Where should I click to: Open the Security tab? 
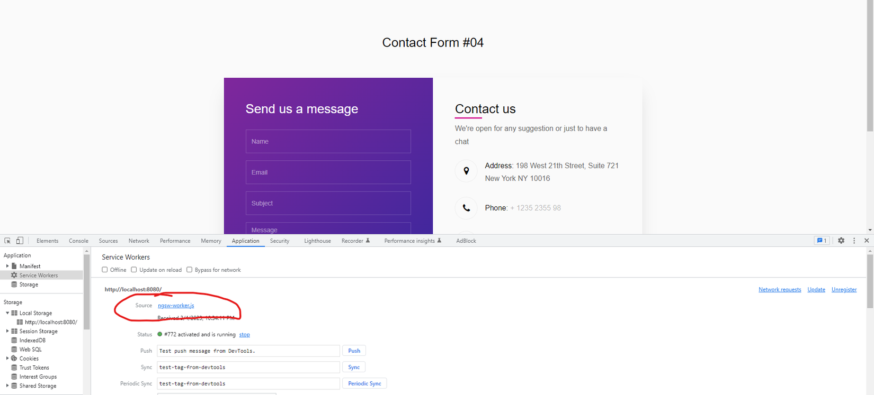click(x=280, y=241)
